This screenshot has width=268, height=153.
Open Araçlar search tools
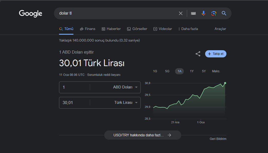point(220,29)
